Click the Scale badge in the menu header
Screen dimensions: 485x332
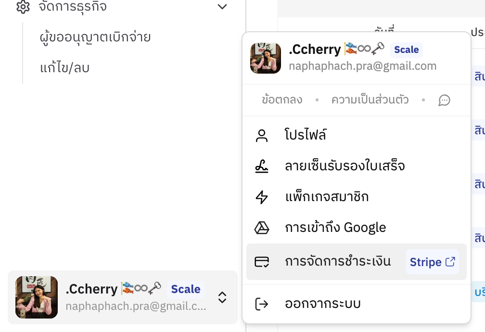click(x=407, y=50)
